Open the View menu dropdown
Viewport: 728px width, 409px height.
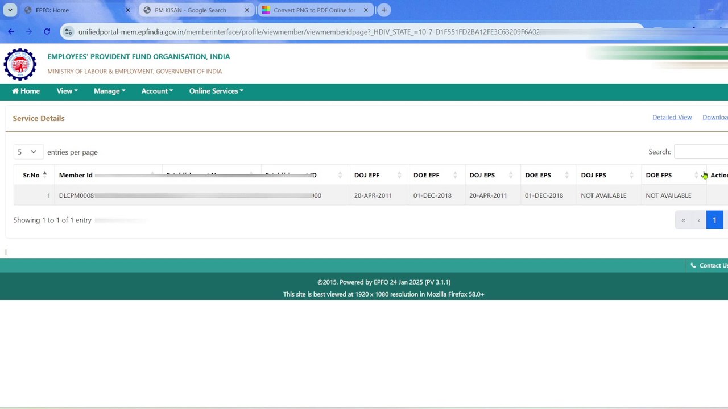[67, 91]
